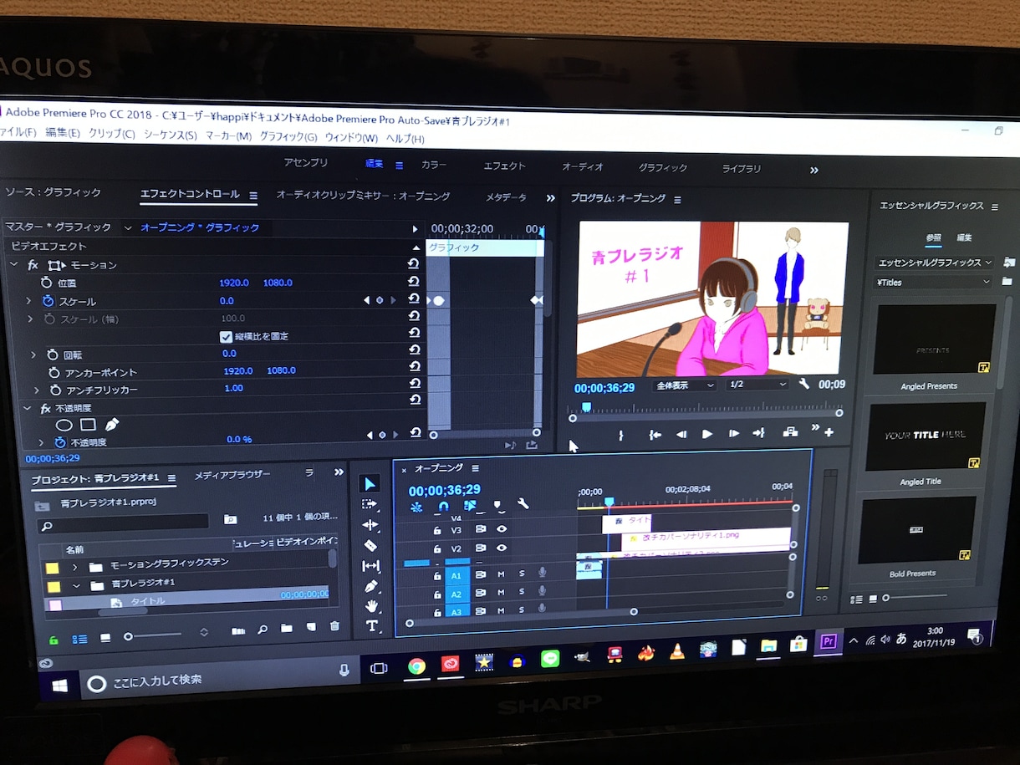This screenshot has width=1020, height=765.
Task: Select the Ripple Edit tool
Action: 370,525
